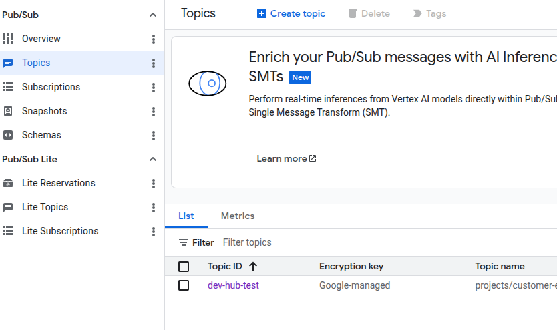The image size is (557, 330).
Task: Click the New badge in the banner
Action: [300, 77]
